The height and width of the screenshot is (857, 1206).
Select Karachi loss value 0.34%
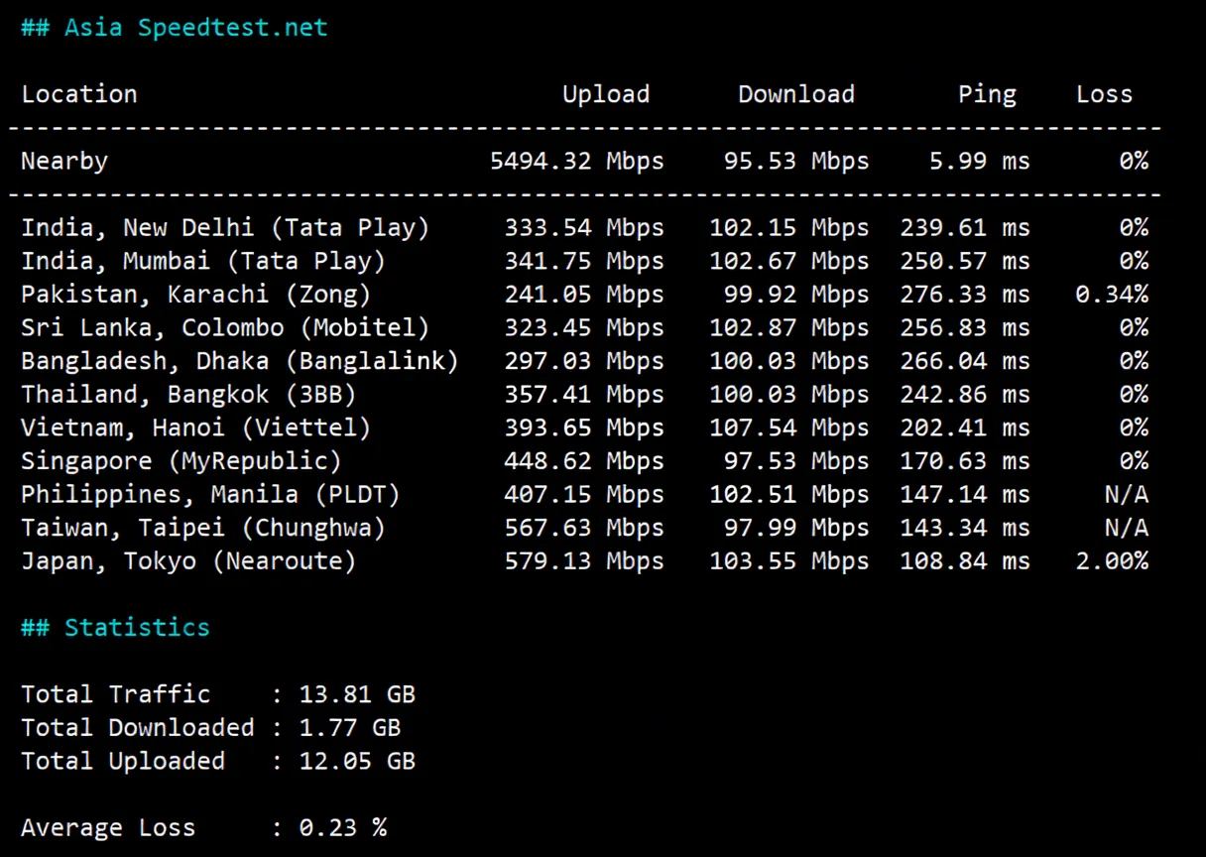pyautogui.click(x=1112, y=294)
